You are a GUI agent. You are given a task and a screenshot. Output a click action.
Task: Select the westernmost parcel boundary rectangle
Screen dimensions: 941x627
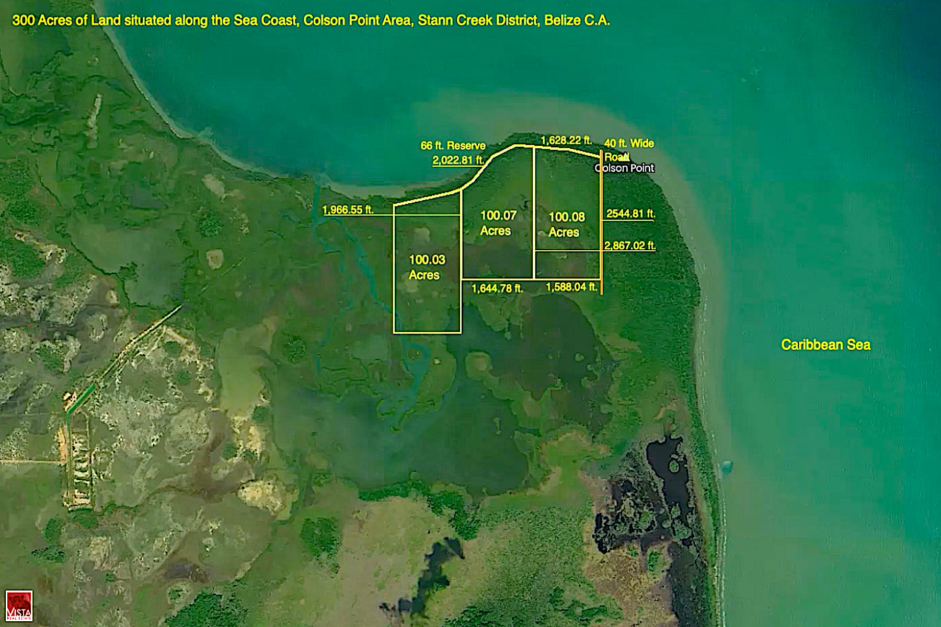pos(427,266)
